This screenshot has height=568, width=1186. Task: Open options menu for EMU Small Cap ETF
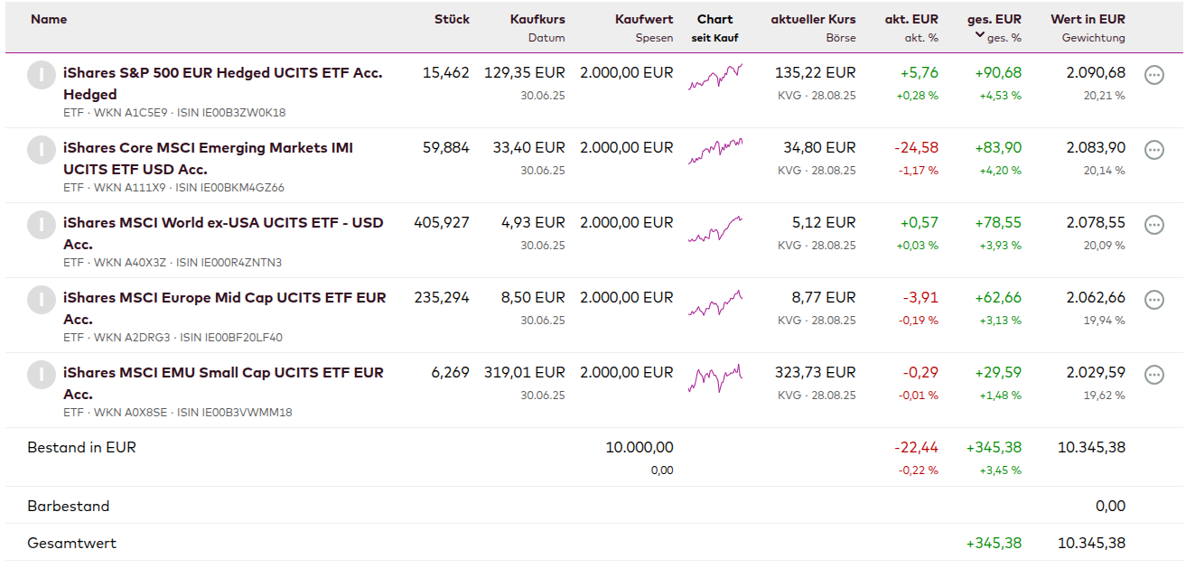tap(1153, 375)
